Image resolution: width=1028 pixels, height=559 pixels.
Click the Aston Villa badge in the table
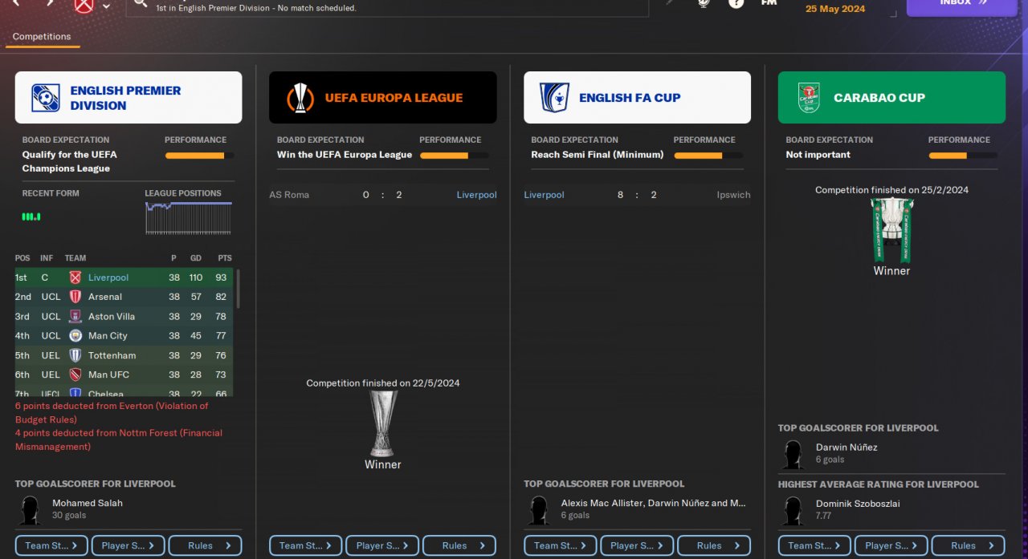[75, 317]
